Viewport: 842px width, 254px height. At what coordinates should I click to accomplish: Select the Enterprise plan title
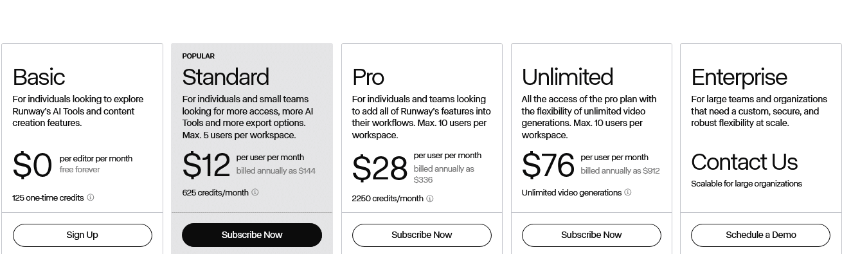[739, 77]
